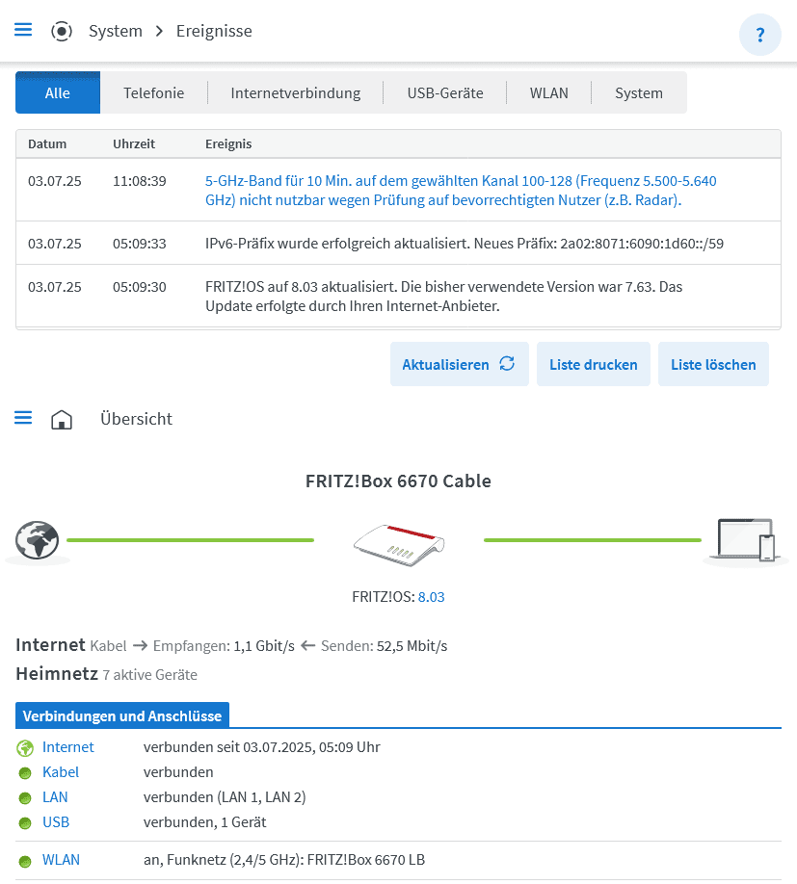797x884 pixels.
Task: Select the Alle events tab
Action: pyautogui.click(x=58, y=92)
